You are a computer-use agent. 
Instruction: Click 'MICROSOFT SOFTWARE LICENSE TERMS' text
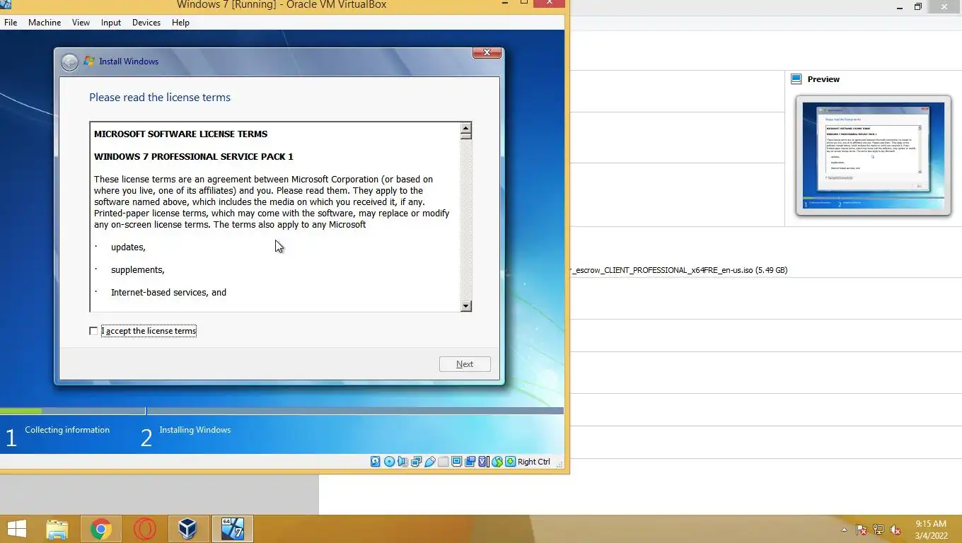pos(180,134)
